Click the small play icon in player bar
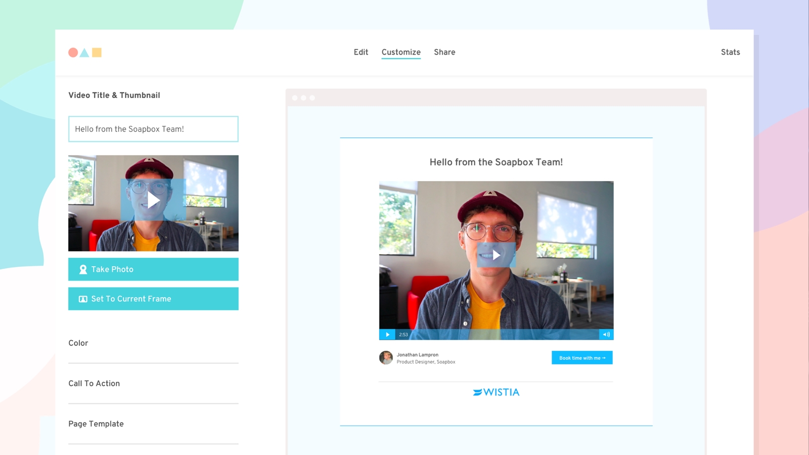This screenshot has width=809, height=455. tap(387, 335)
